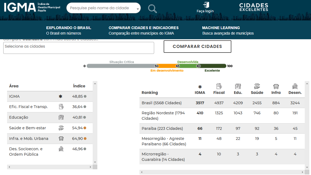
Task: Click the IGMA asterisk icon in ranking header
Action: (x=200, y=87)
